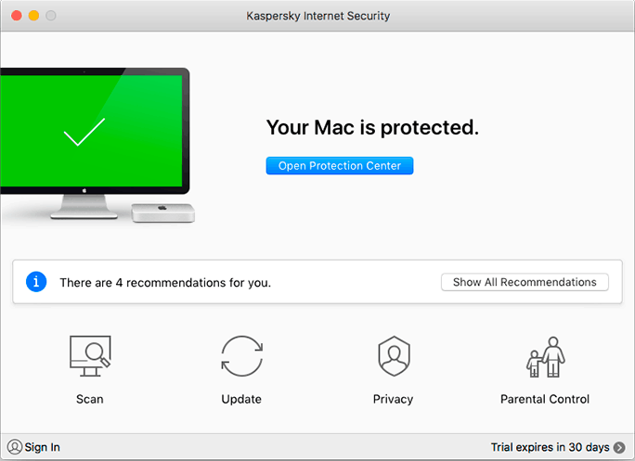Minimize the window with the yellow button
This screenshot has height=461, width=635.
pyautogui.click(x=33, y=16)
